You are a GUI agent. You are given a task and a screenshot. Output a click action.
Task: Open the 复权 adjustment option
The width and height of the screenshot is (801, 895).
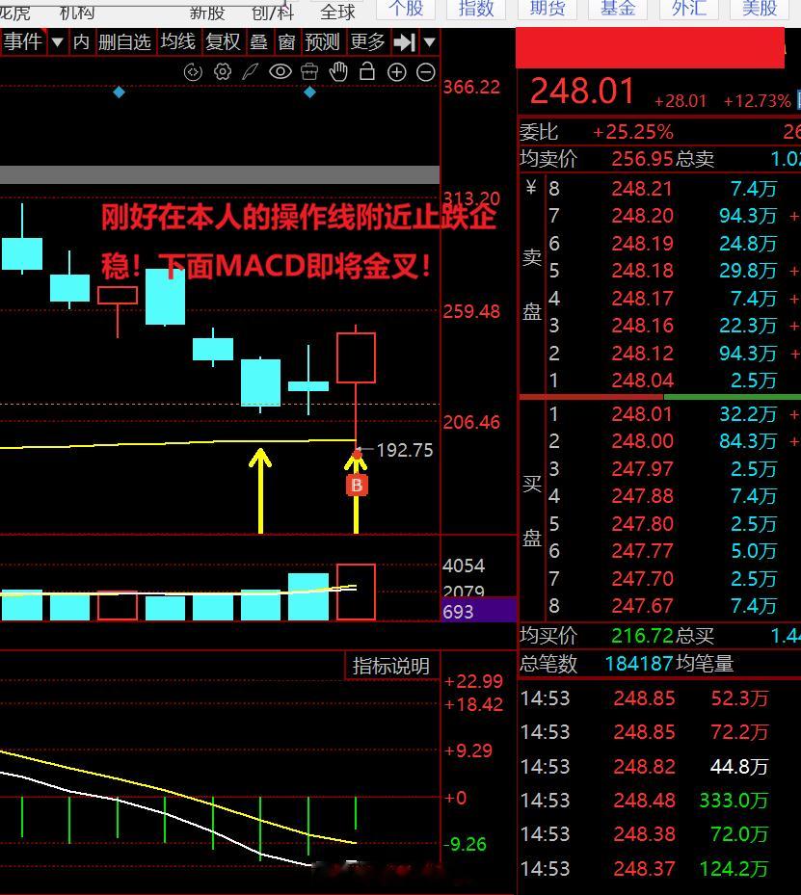coord(224,41)
